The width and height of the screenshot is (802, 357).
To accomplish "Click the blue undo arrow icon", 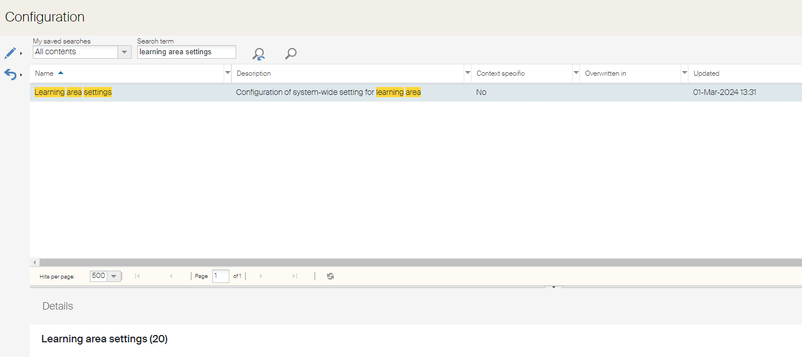I will coord(10,74).
